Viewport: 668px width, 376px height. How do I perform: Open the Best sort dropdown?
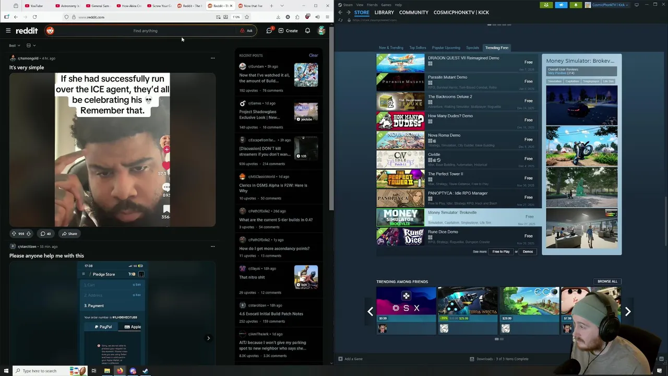15,45
